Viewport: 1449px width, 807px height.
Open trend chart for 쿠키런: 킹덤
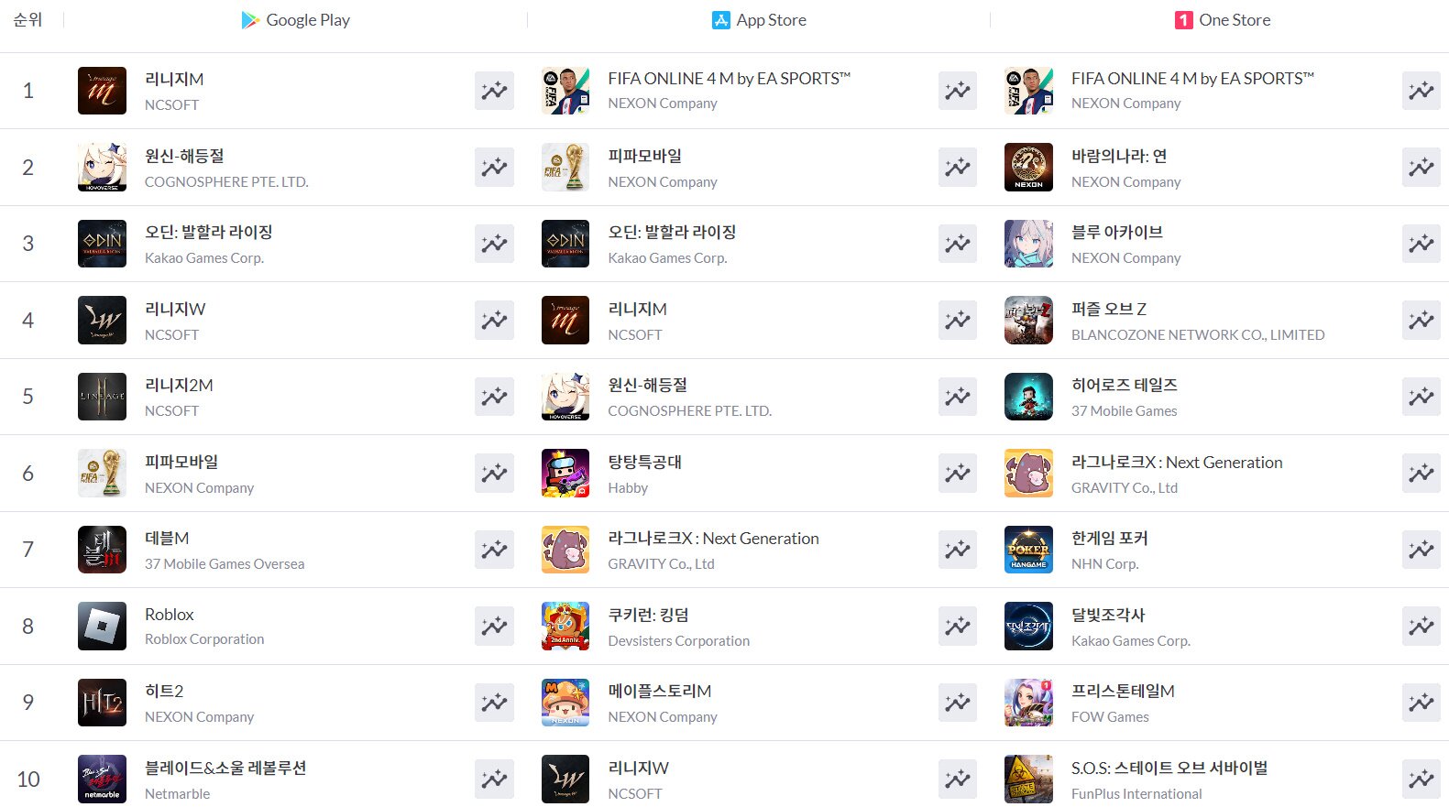[958, 627]
